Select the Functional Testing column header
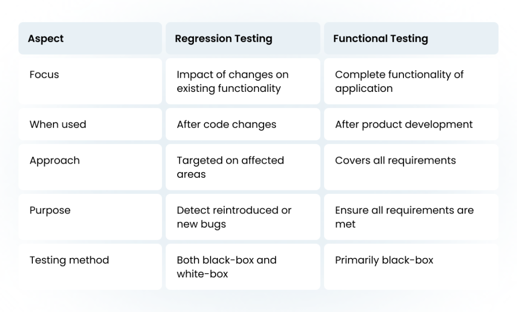 tap(411, 38)
